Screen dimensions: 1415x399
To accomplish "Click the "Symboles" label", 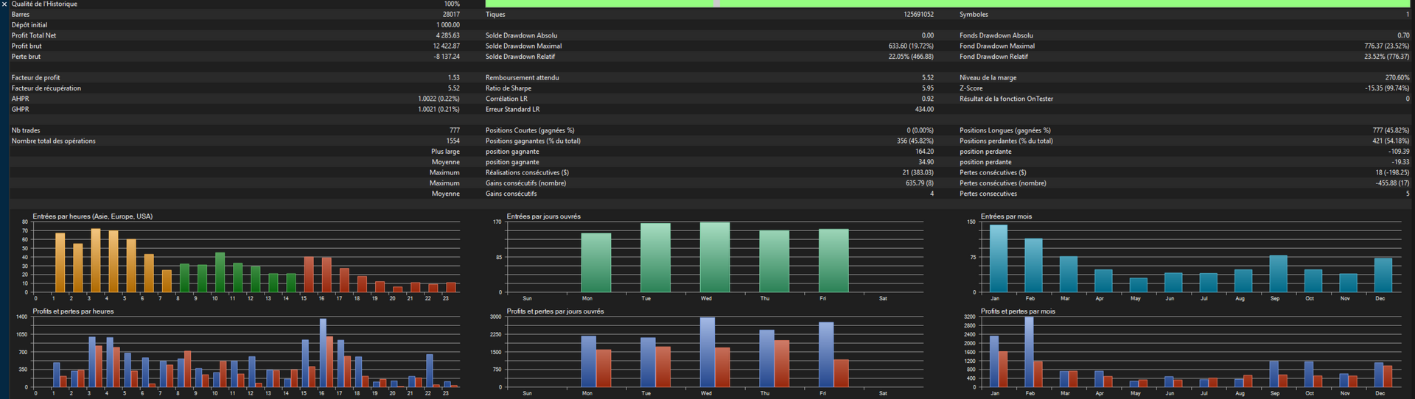I will coord(974,14).
